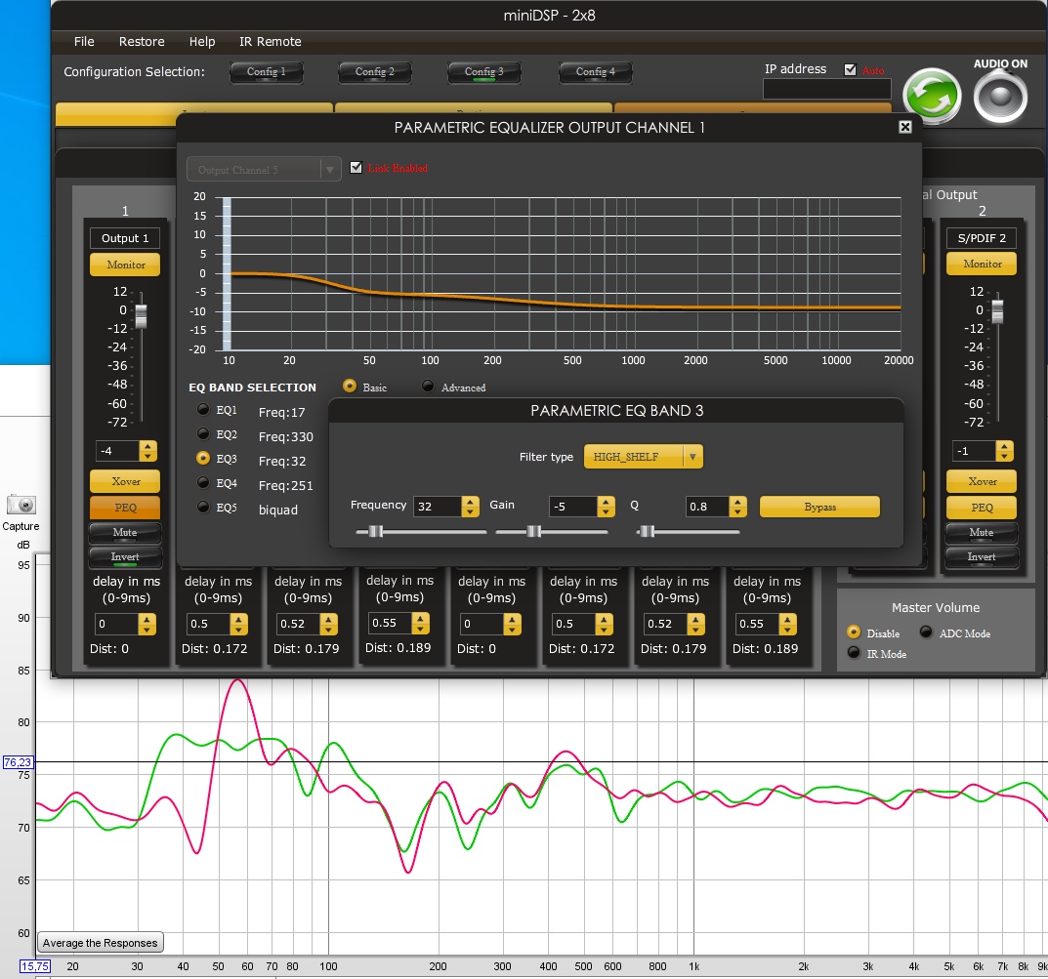Select the EQ2 band radio button
1048x979 pixels.
point(203,434)
